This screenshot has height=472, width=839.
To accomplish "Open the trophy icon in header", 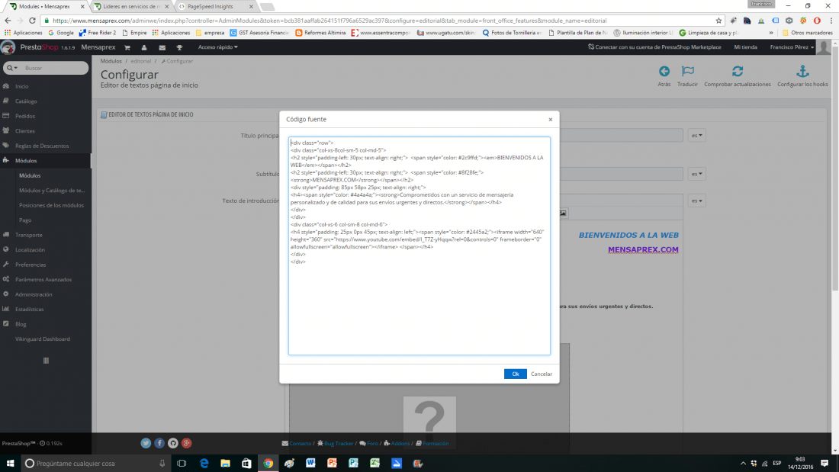I will pyautogui.click(x=179, y=47).
